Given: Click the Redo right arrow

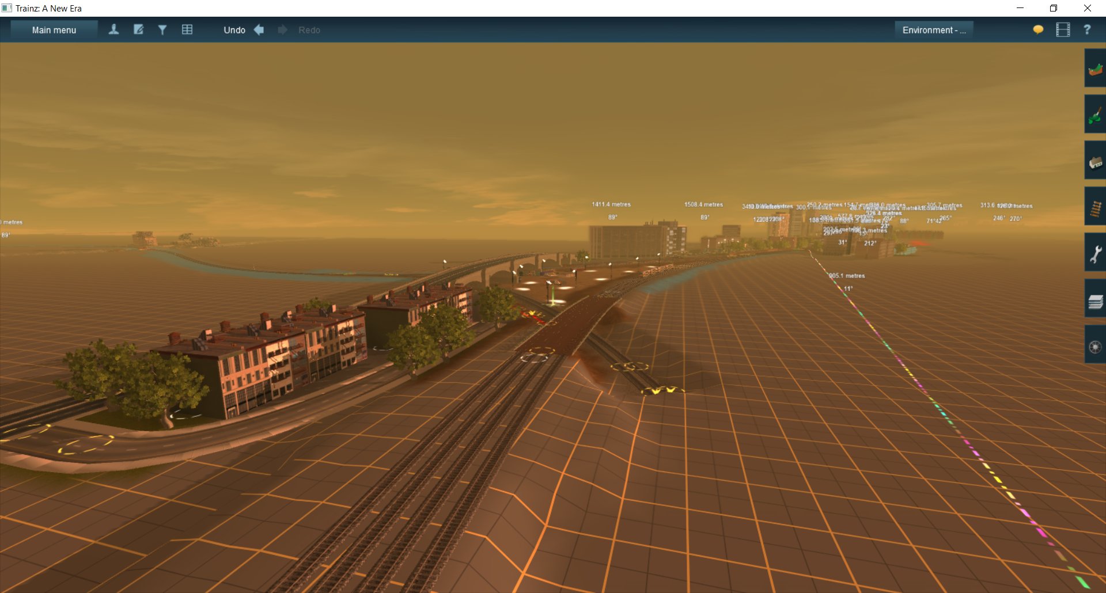Looking at the screenshot, I should (282, 29).
